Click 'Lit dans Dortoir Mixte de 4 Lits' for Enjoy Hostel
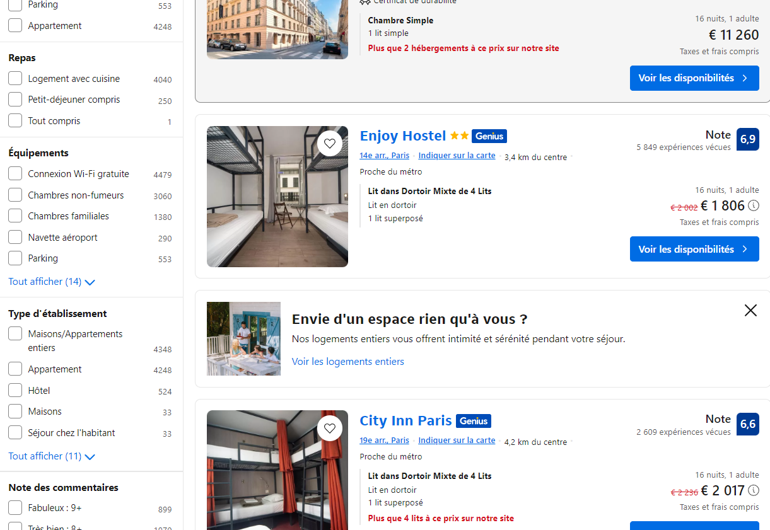This screenshot has width=770, height=530. (x=430, y=191)
